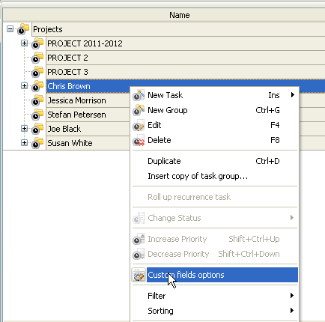Click the folder icon beside Jessica Morrison
Viewport: 325px width, 322px height.
(x=37, y=100)
